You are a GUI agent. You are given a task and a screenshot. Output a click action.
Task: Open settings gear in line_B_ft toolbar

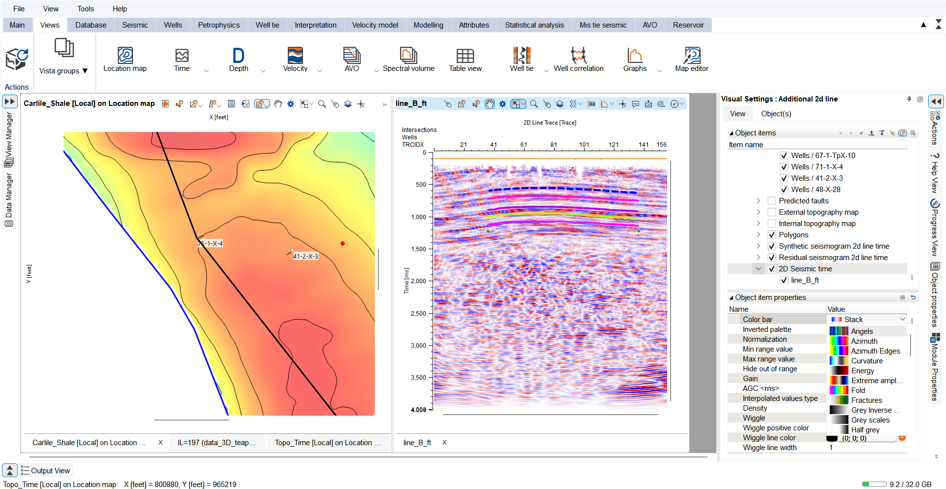[x=503, y=104]
